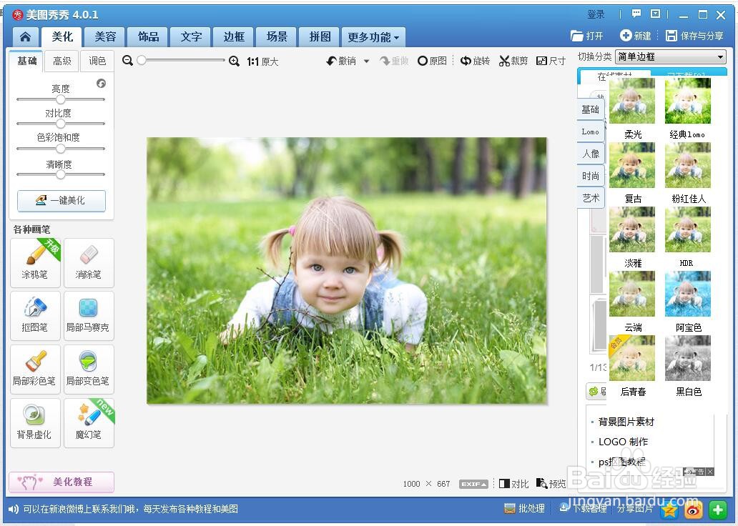Screen dimensions: 738x526
Task: Select the 涂鸦笔 (doodle pen) tool
Action: 35,262
